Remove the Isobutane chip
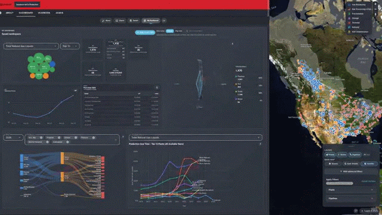This screenshot has width=382, height=215. click(x=67, y=142)
